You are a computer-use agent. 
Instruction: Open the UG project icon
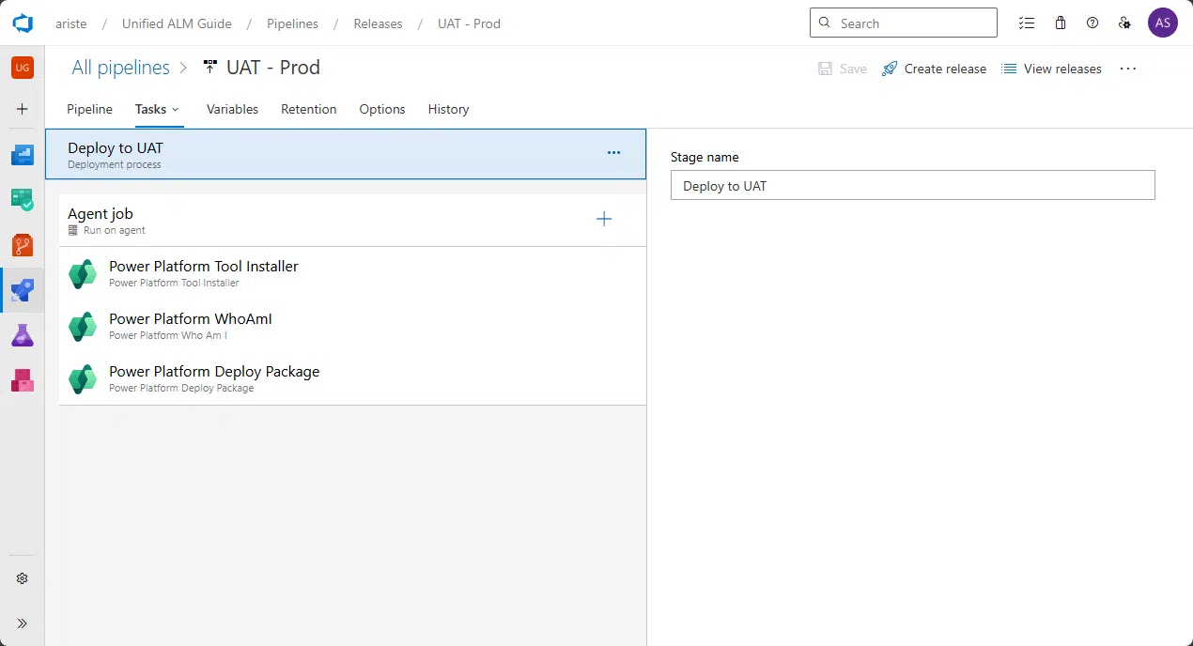click(x=22, y=68)
